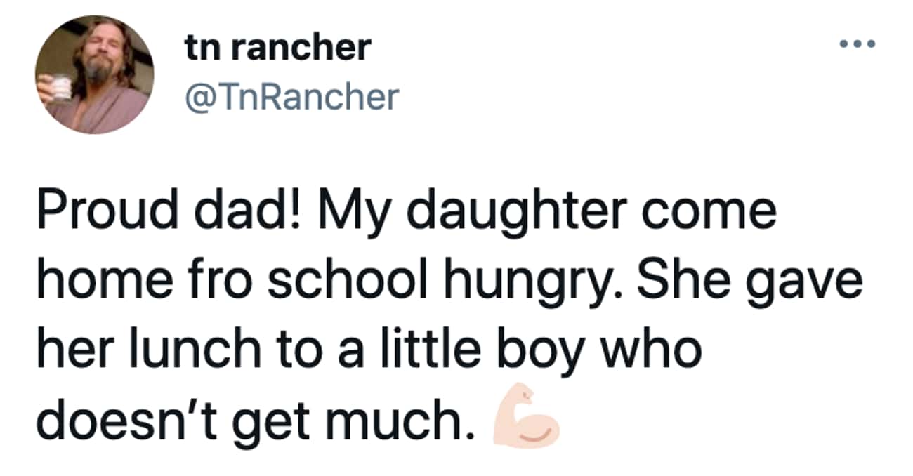This screenshot has width=913, height=476.
Task: Click the word "school" in the tweet
Action: coord(364,282)
